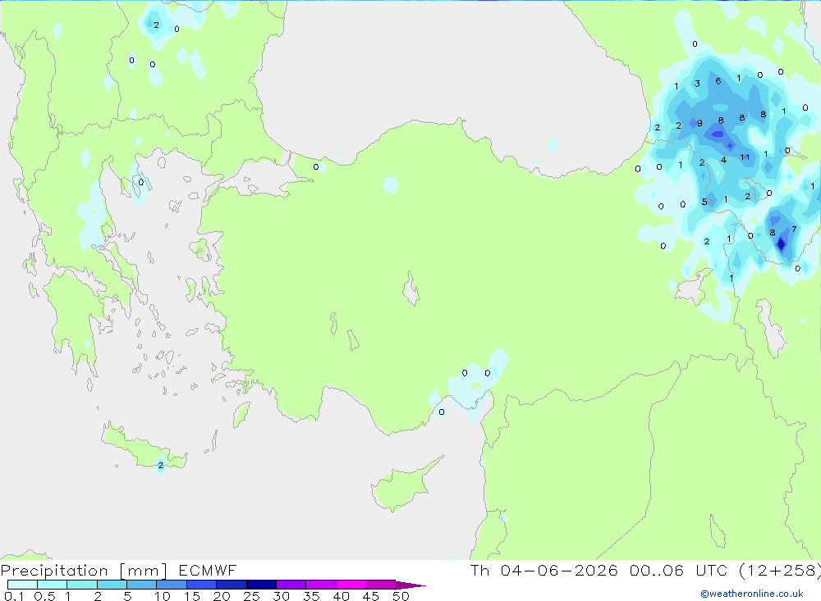
Task: Click the '4' precipitation value on map
Action: pyautogui.click(x=723, y=160)
